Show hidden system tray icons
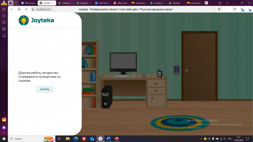This screenshot has height=142, width=253. pos(201,139)
